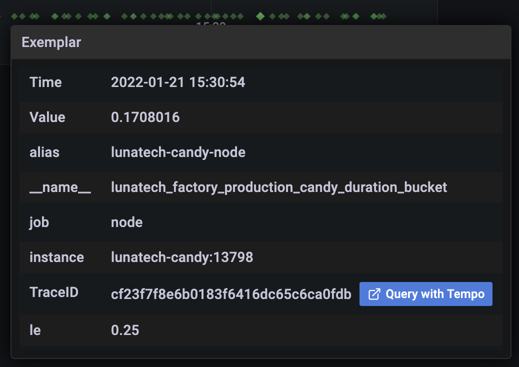The image size is (519, 367).
Task: Click the Query with Tempo button
Action: tap(425, 294)
